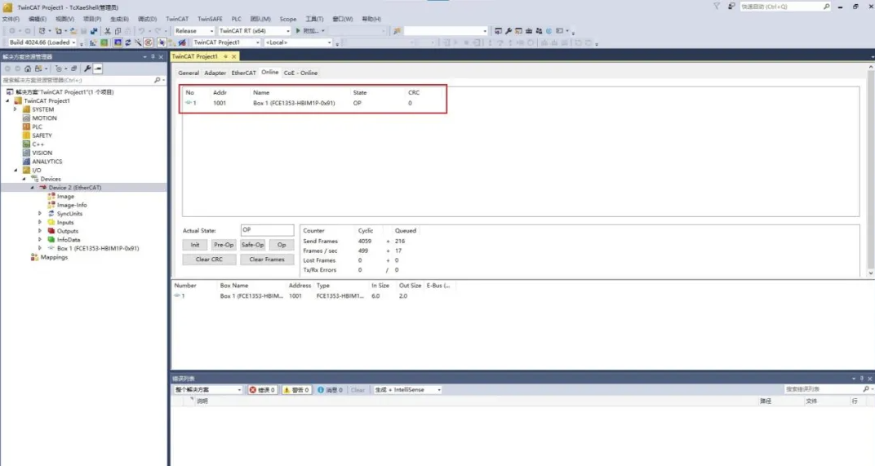Click the Start green play button
Viewport: 875px width, 466px height.
298,31
